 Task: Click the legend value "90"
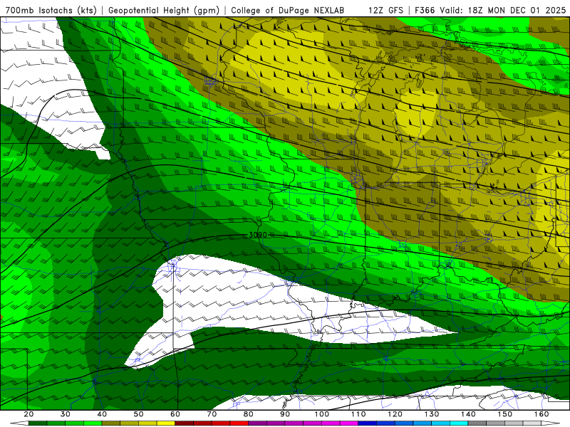[x=285, y=414]
